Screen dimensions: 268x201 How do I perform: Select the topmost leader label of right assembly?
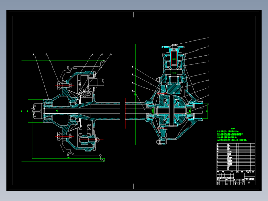click(208, 37)
